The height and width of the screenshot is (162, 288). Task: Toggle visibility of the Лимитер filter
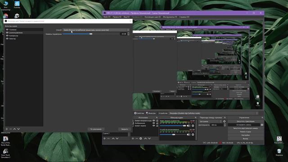tap(7, 39)
